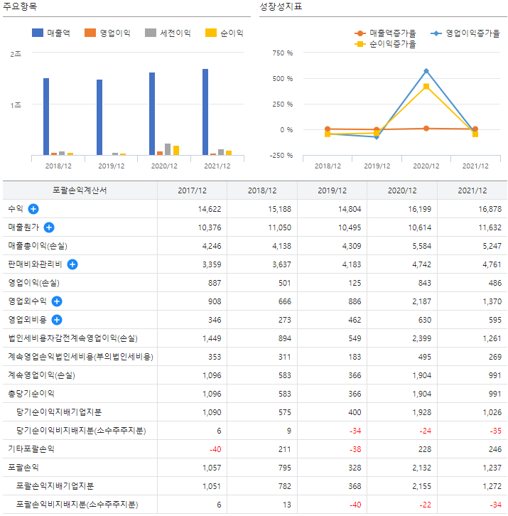Click the 영업외비용 value 630

coord(425,320)
